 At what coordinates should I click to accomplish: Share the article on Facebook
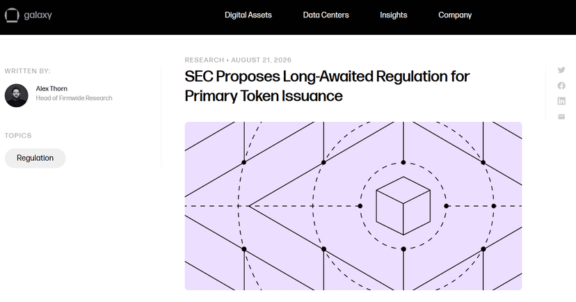[x=561, y=86]
